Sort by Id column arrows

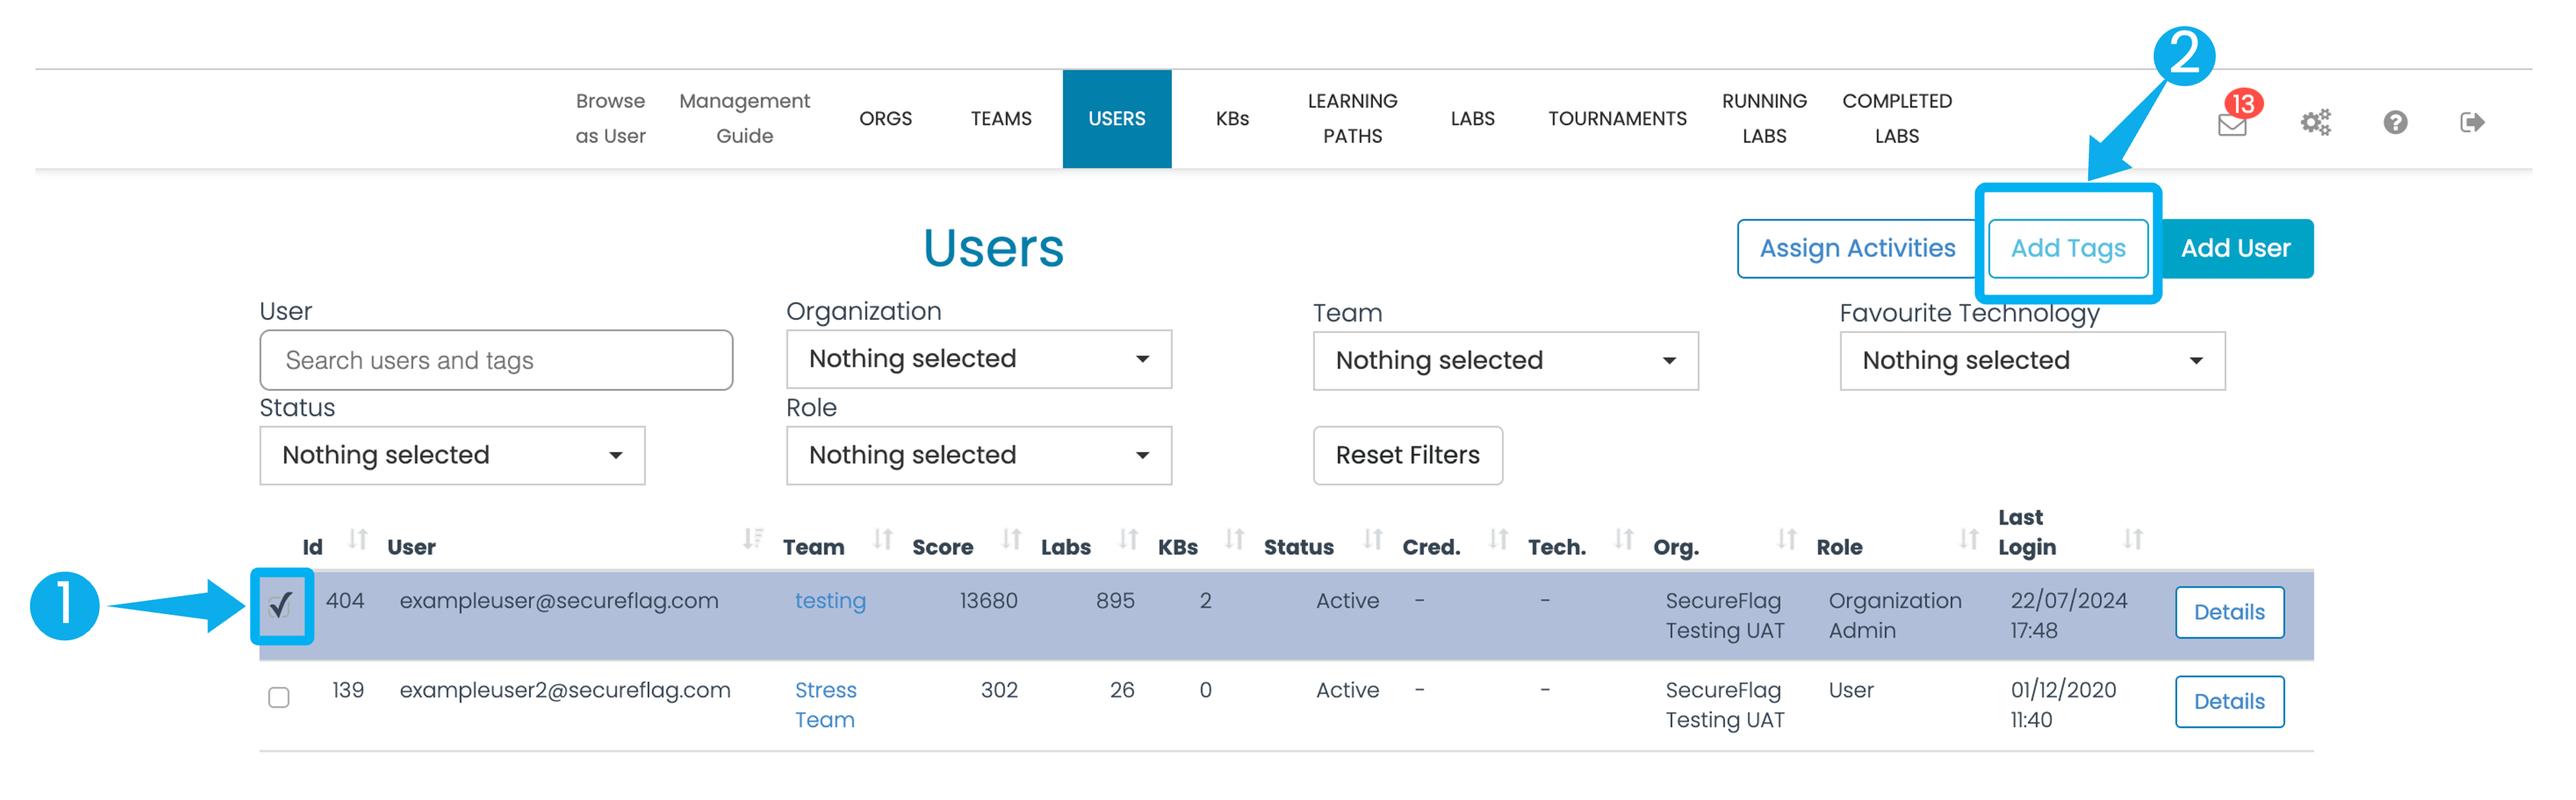click(358, 540)
